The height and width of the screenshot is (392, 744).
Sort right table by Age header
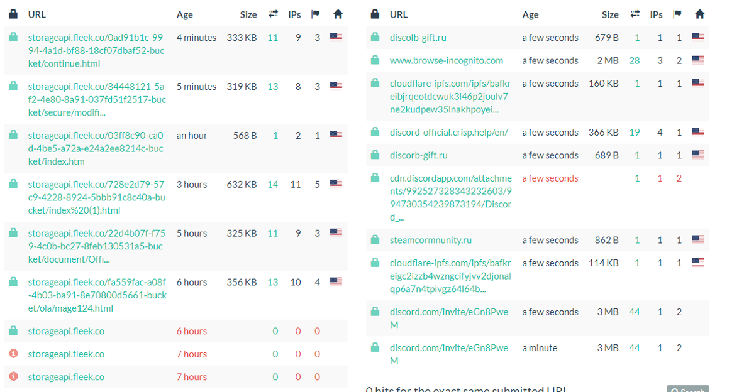click(x=530, y=14)
